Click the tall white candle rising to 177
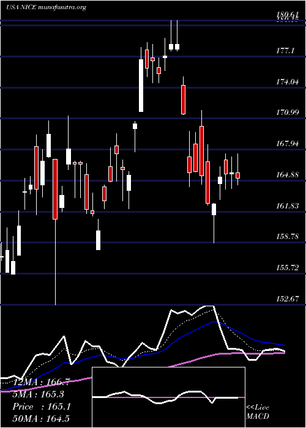This screenshot has width=306, height=428. (141, 86)
